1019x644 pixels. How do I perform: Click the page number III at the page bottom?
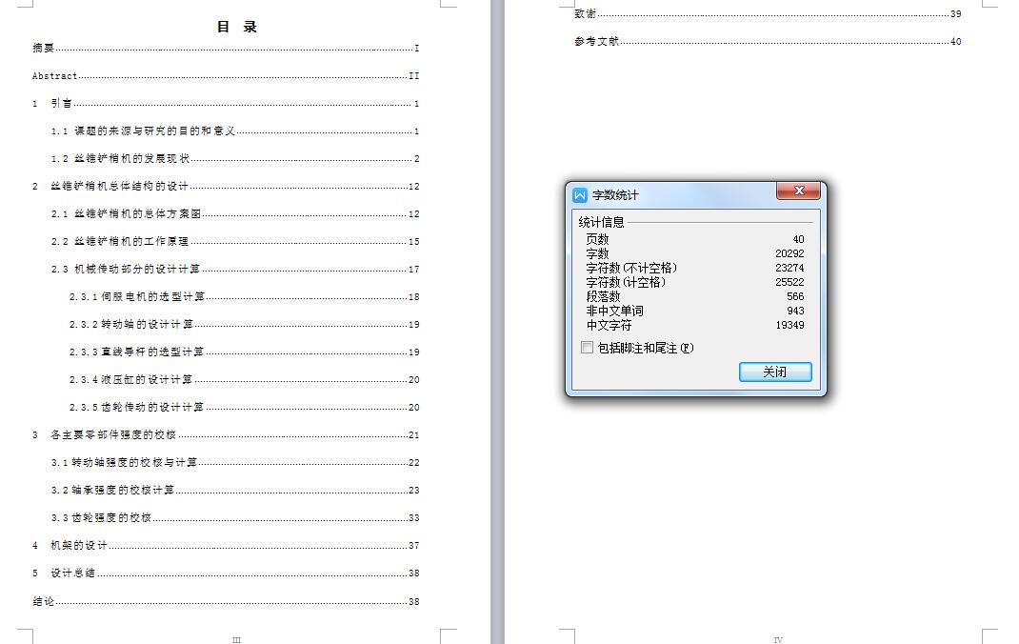235,639
